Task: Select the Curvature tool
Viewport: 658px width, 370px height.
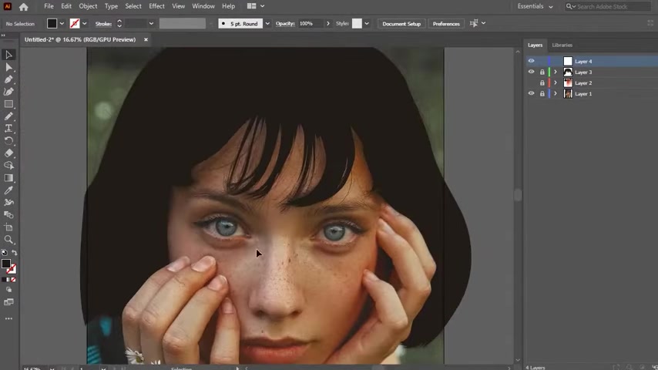Action: [8, 92]
